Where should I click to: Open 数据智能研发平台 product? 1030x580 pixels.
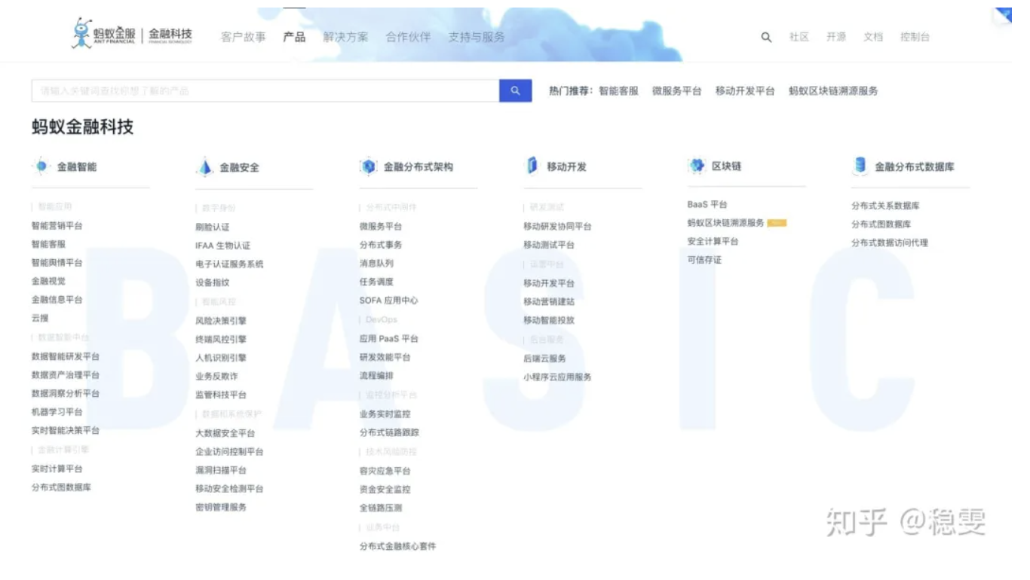click(x=66, y=356)
